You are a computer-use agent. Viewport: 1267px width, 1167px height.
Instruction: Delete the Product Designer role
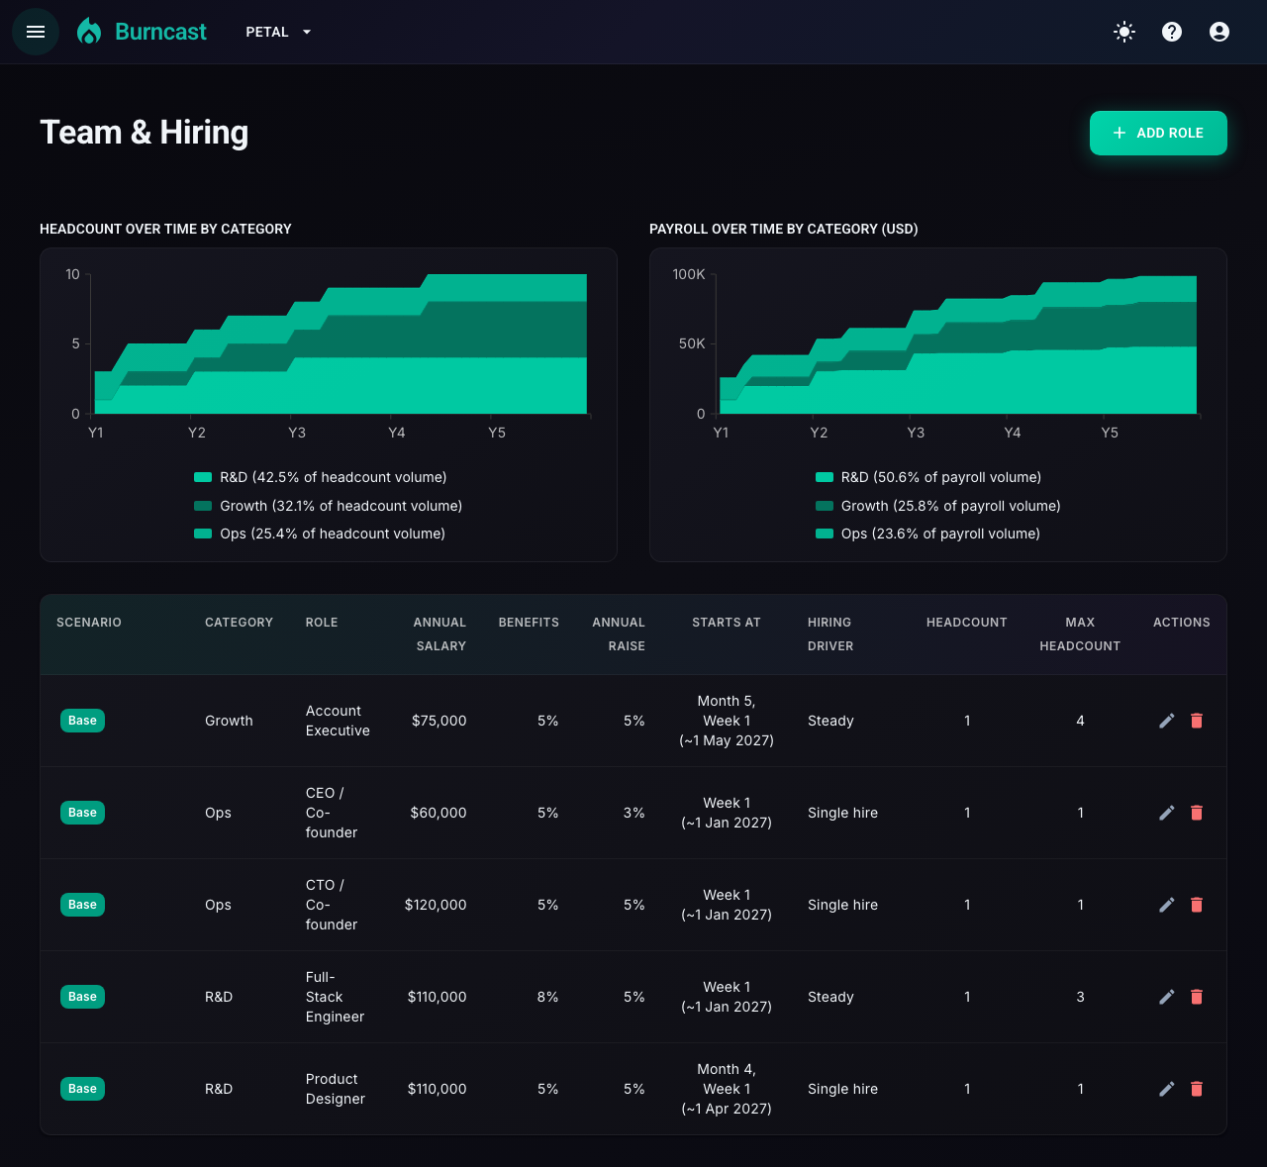pos(1197,1089)
